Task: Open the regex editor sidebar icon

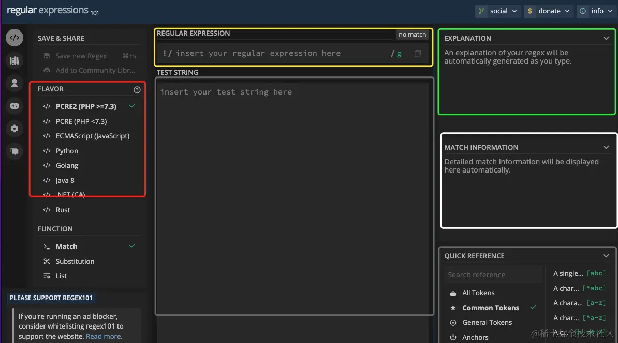Action: point(14,38)
